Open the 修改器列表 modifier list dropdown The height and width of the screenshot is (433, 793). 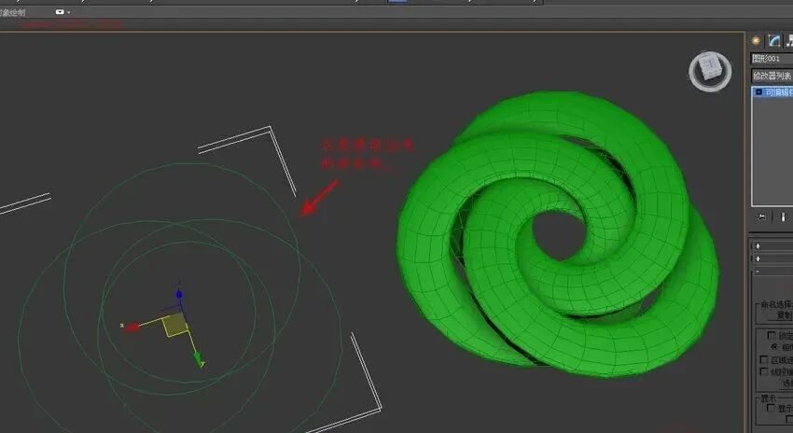tap(772, 76)
